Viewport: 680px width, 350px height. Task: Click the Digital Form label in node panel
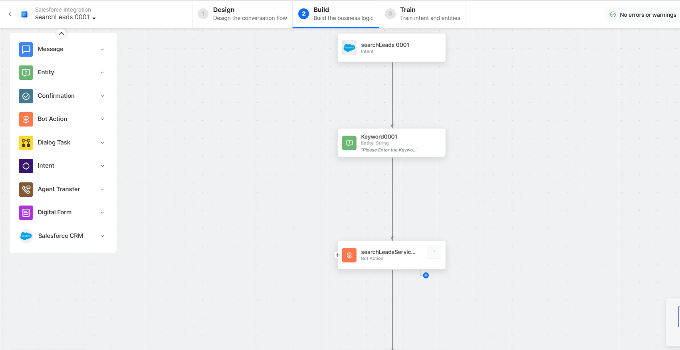point(55,212)
